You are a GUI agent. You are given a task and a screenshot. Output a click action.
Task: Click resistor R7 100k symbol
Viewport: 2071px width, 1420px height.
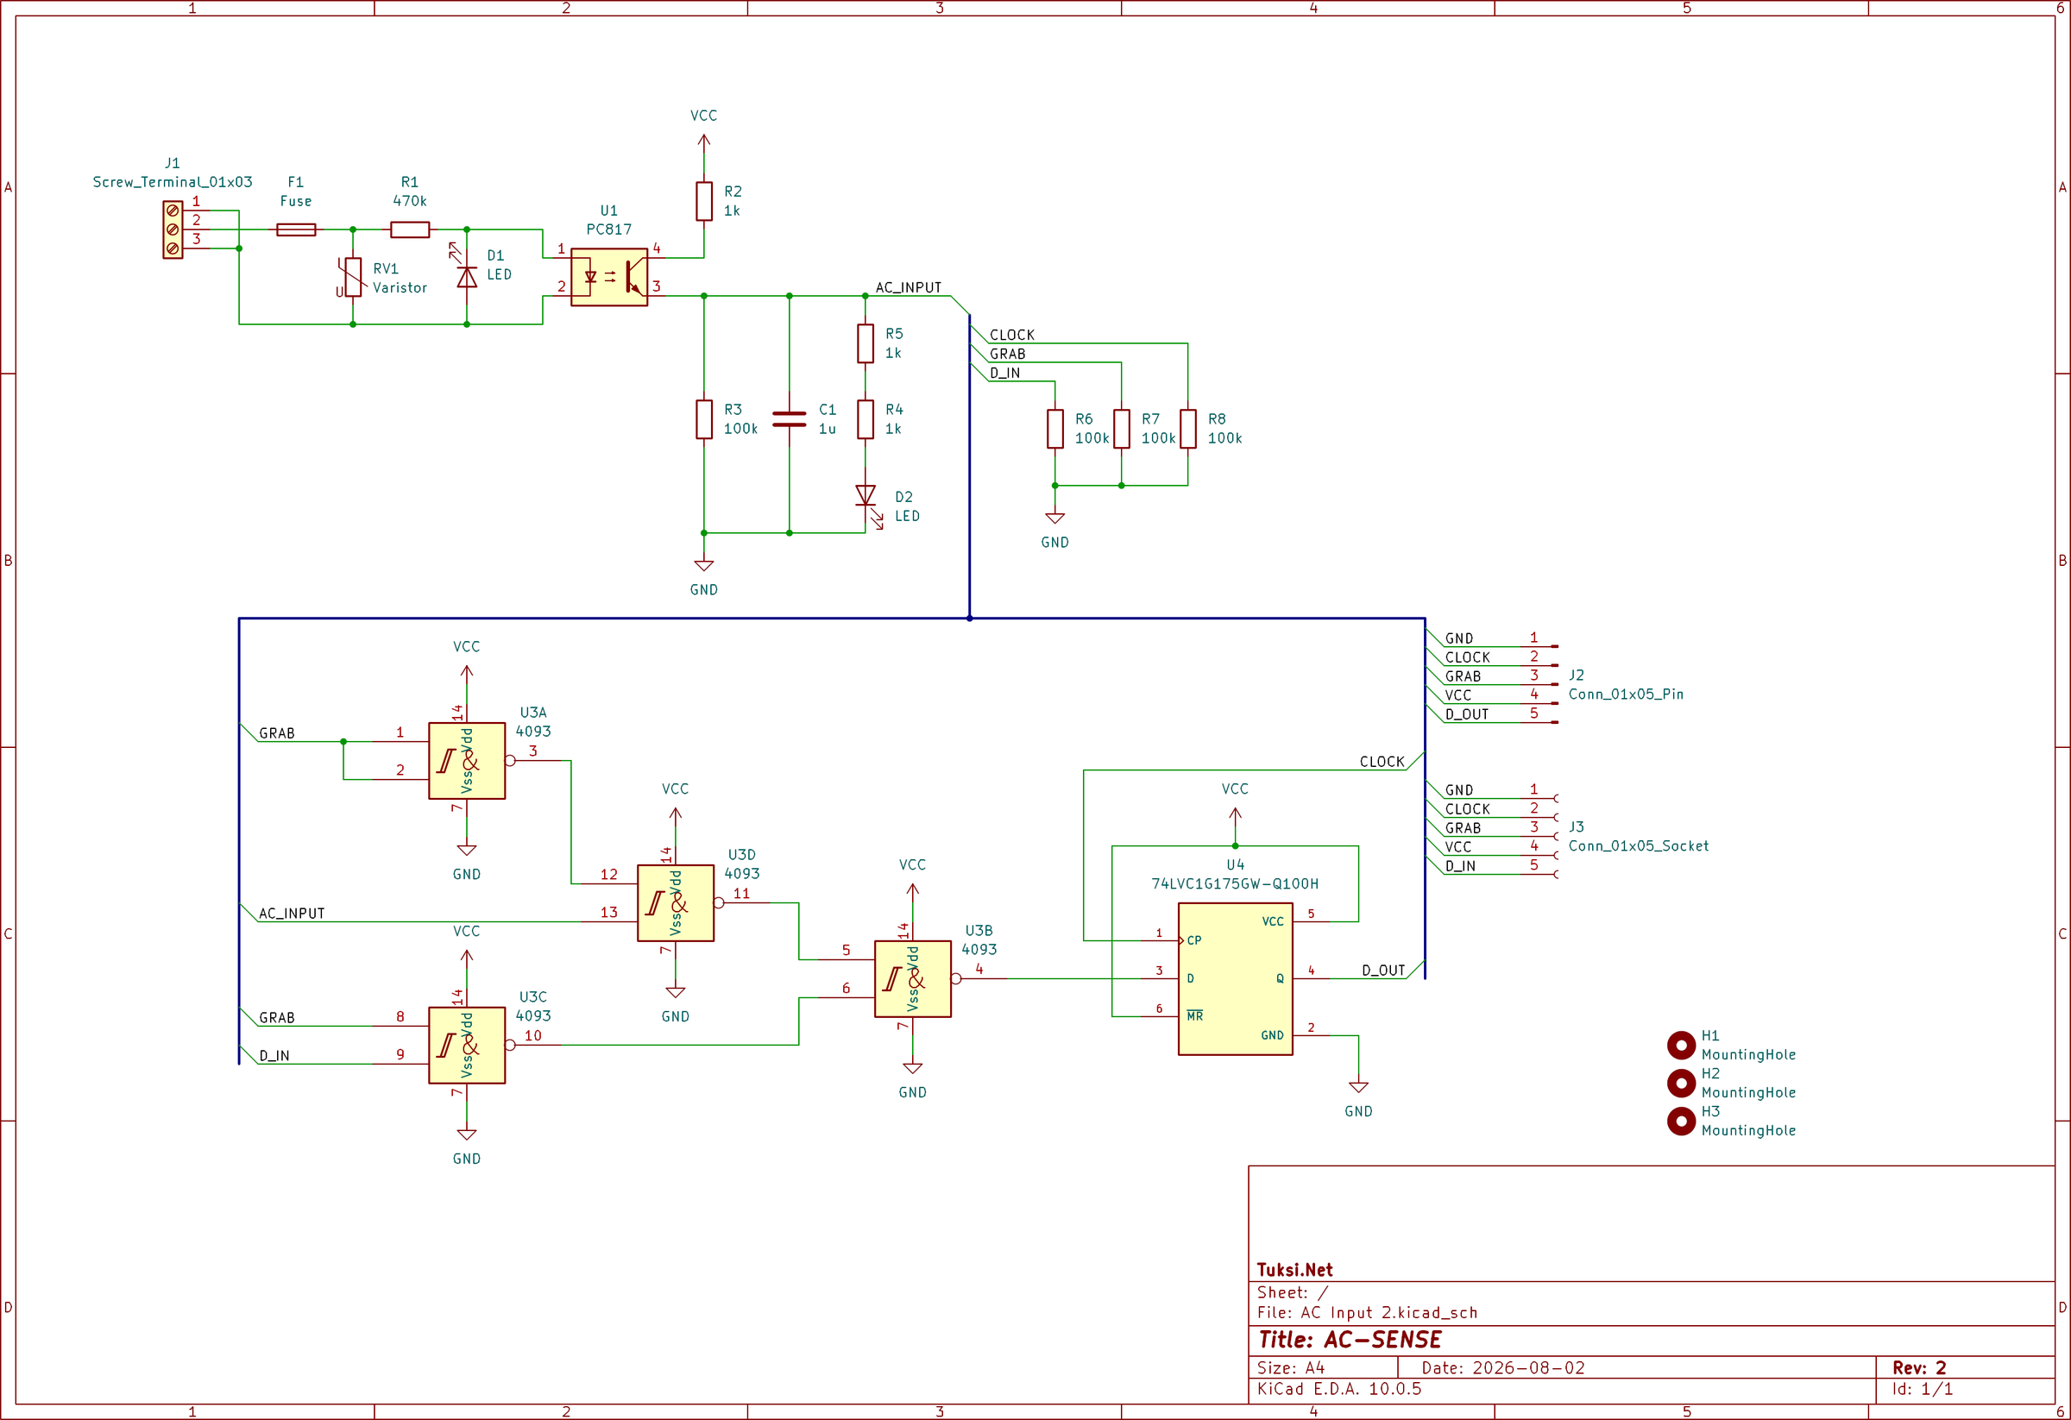[x=1122, y=429]
